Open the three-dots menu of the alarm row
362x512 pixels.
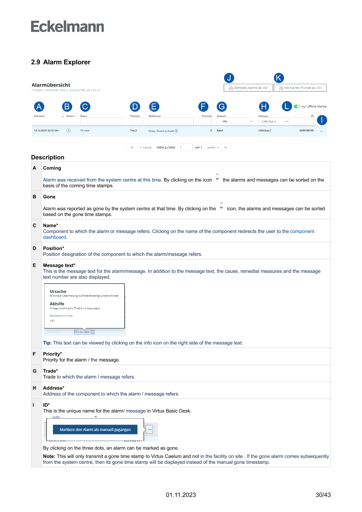[322, 131]
